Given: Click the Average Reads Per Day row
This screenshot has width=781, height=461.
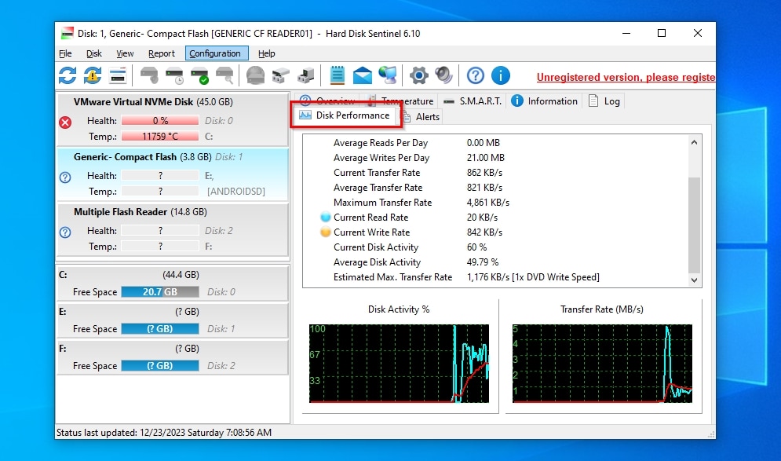Looking at the screenshot, I should [495, 143].
